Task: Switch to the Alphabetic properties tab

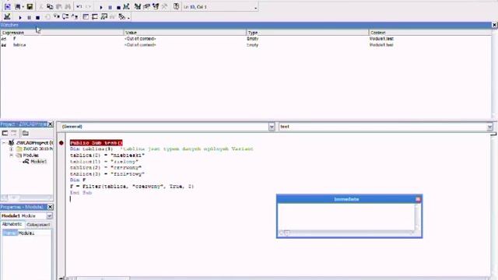Action: pyautogui.click(x=12, y=224)
